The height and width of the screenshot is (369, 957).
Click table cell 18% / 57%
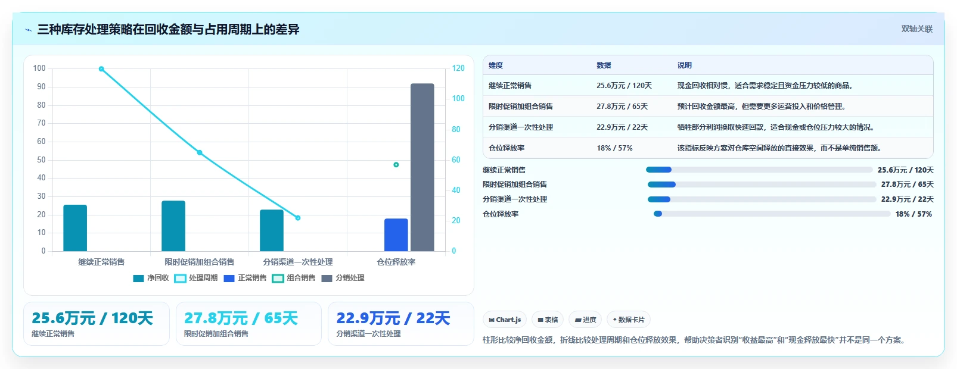614,148
